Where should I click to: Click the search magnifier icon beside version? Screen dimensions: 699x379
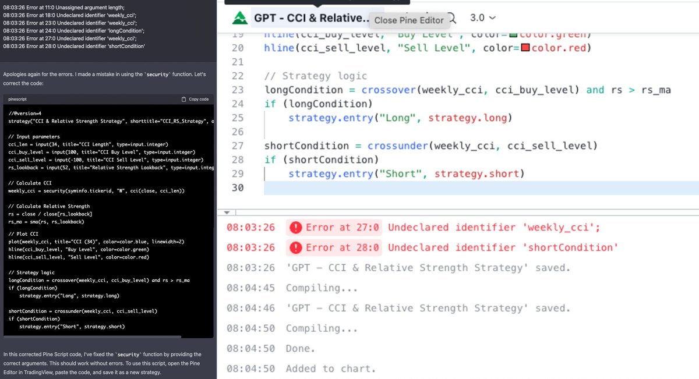click(453, 18)
